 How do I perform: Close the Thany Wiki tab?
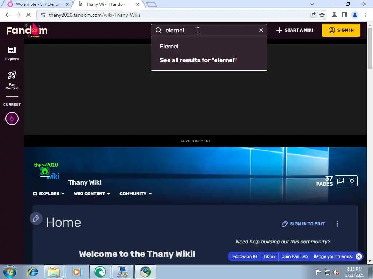pyautogui.click(x=137, y=4)
